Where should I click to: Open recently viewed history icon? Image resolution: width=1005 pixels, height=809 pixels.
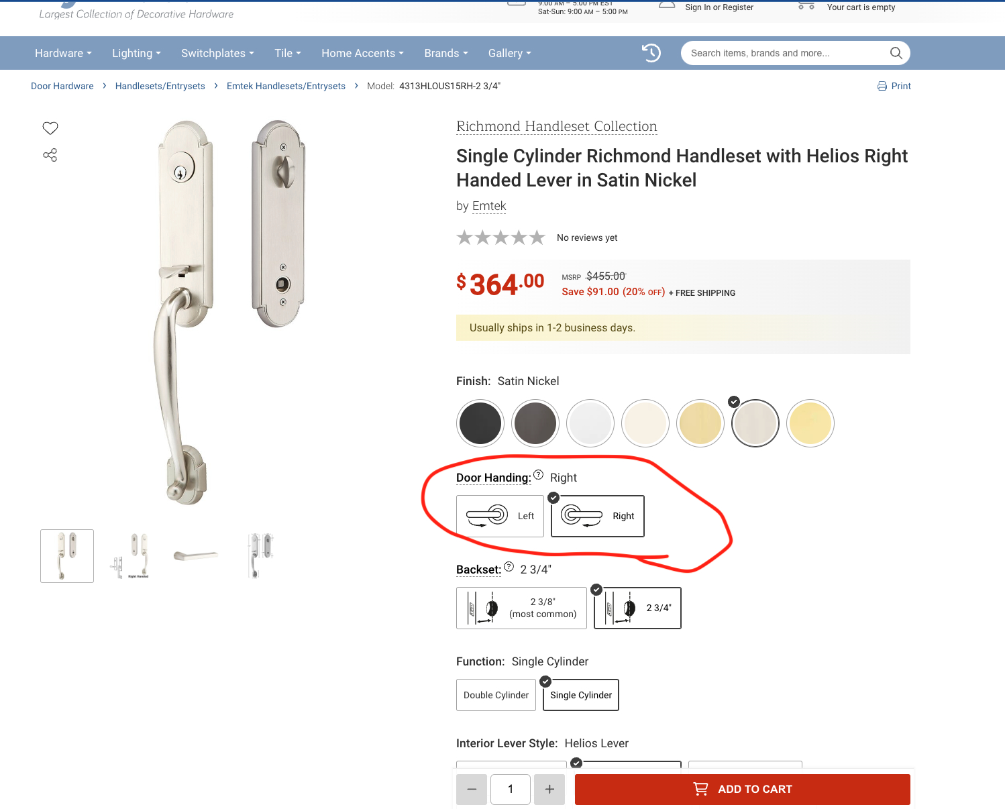point(651,53)
